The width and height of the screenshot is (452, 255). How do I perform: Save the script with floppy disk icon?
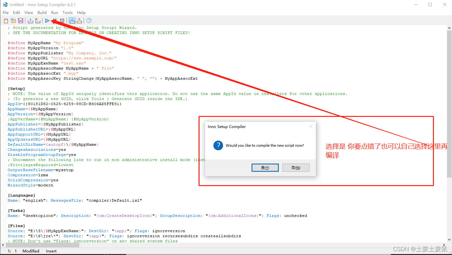tap(21, 21)
